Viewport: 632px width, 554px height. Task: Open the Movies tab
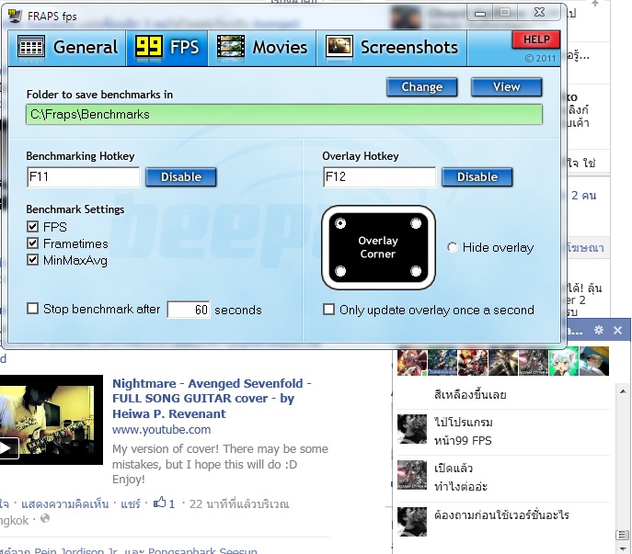(x=262, y=48)
